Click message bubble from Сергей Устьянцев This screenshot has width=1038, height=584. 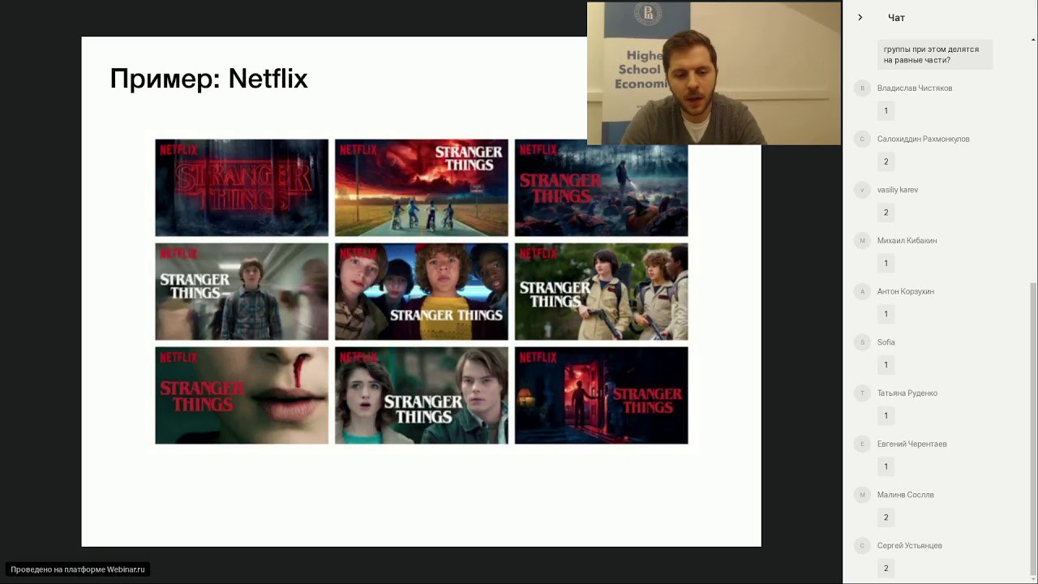886,569
